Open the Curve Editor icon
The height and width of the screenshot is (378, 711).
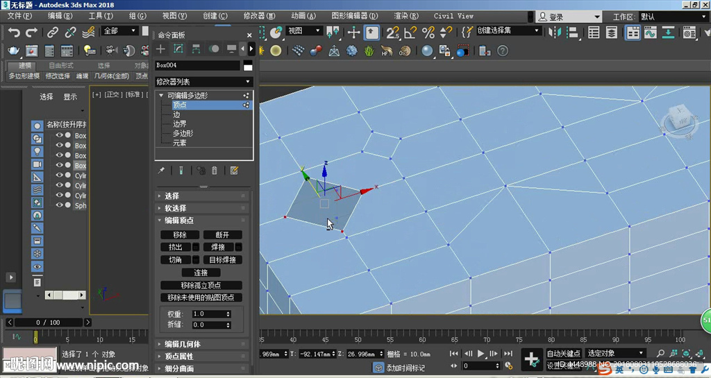pos(651,32)
